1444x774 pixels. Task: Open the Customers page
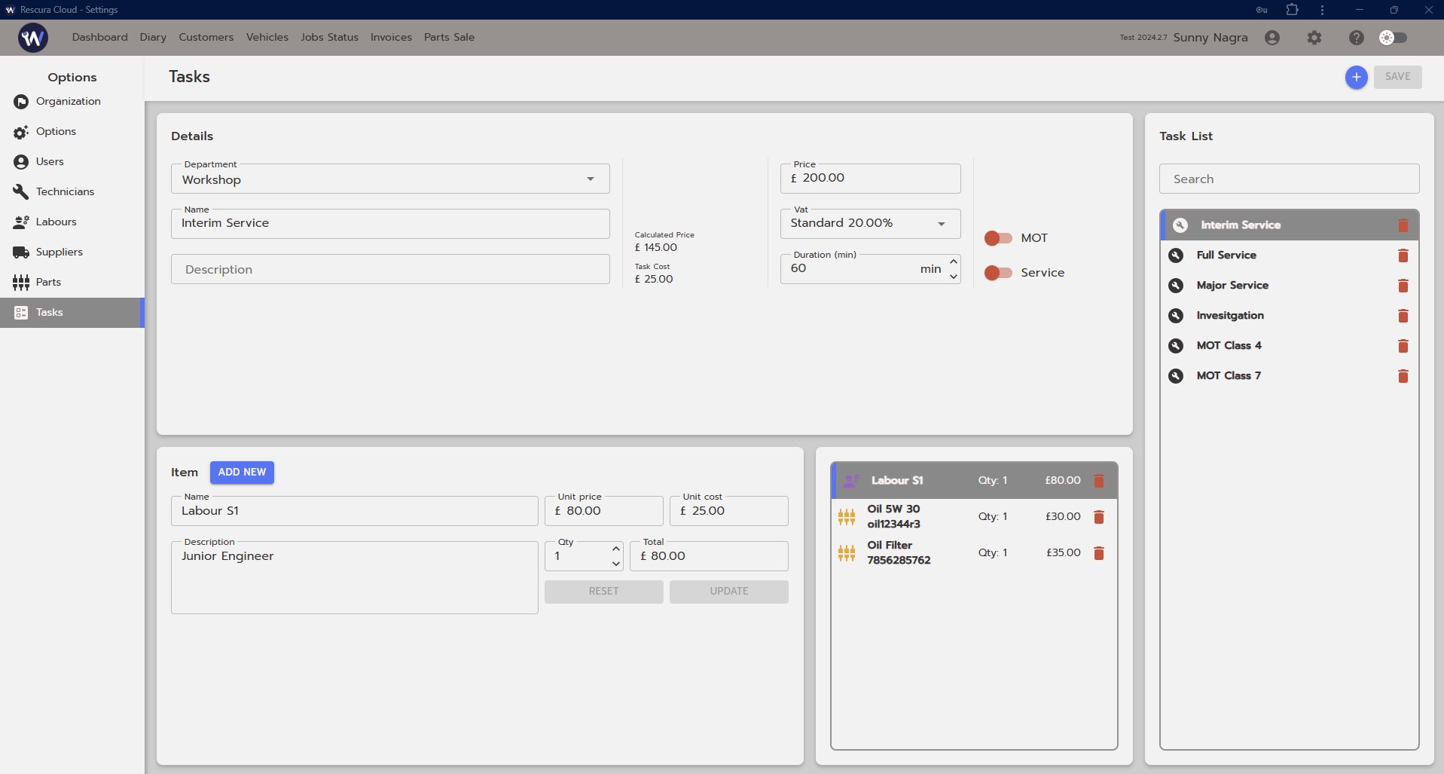pos(206,37)
